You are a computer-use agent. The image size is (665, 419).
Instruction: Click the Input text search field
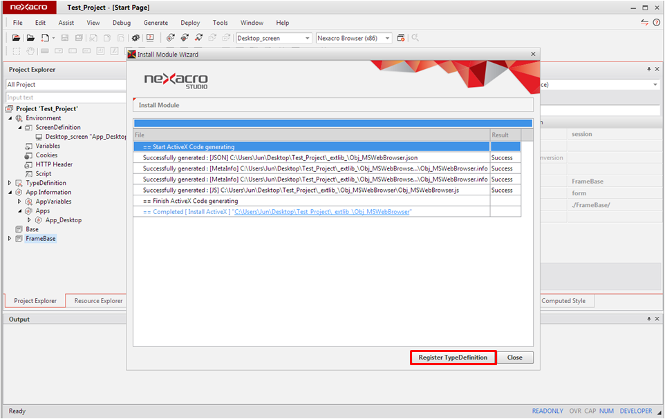tap(66, 97)
